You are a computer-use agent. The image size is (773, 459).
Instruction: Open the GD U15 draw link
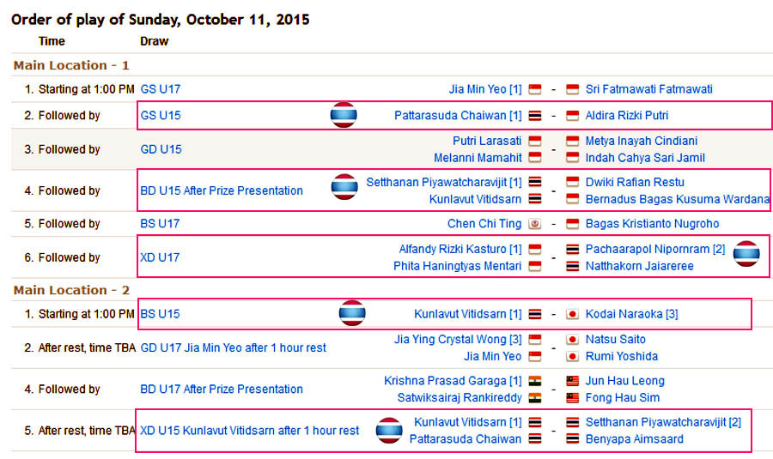161,149
